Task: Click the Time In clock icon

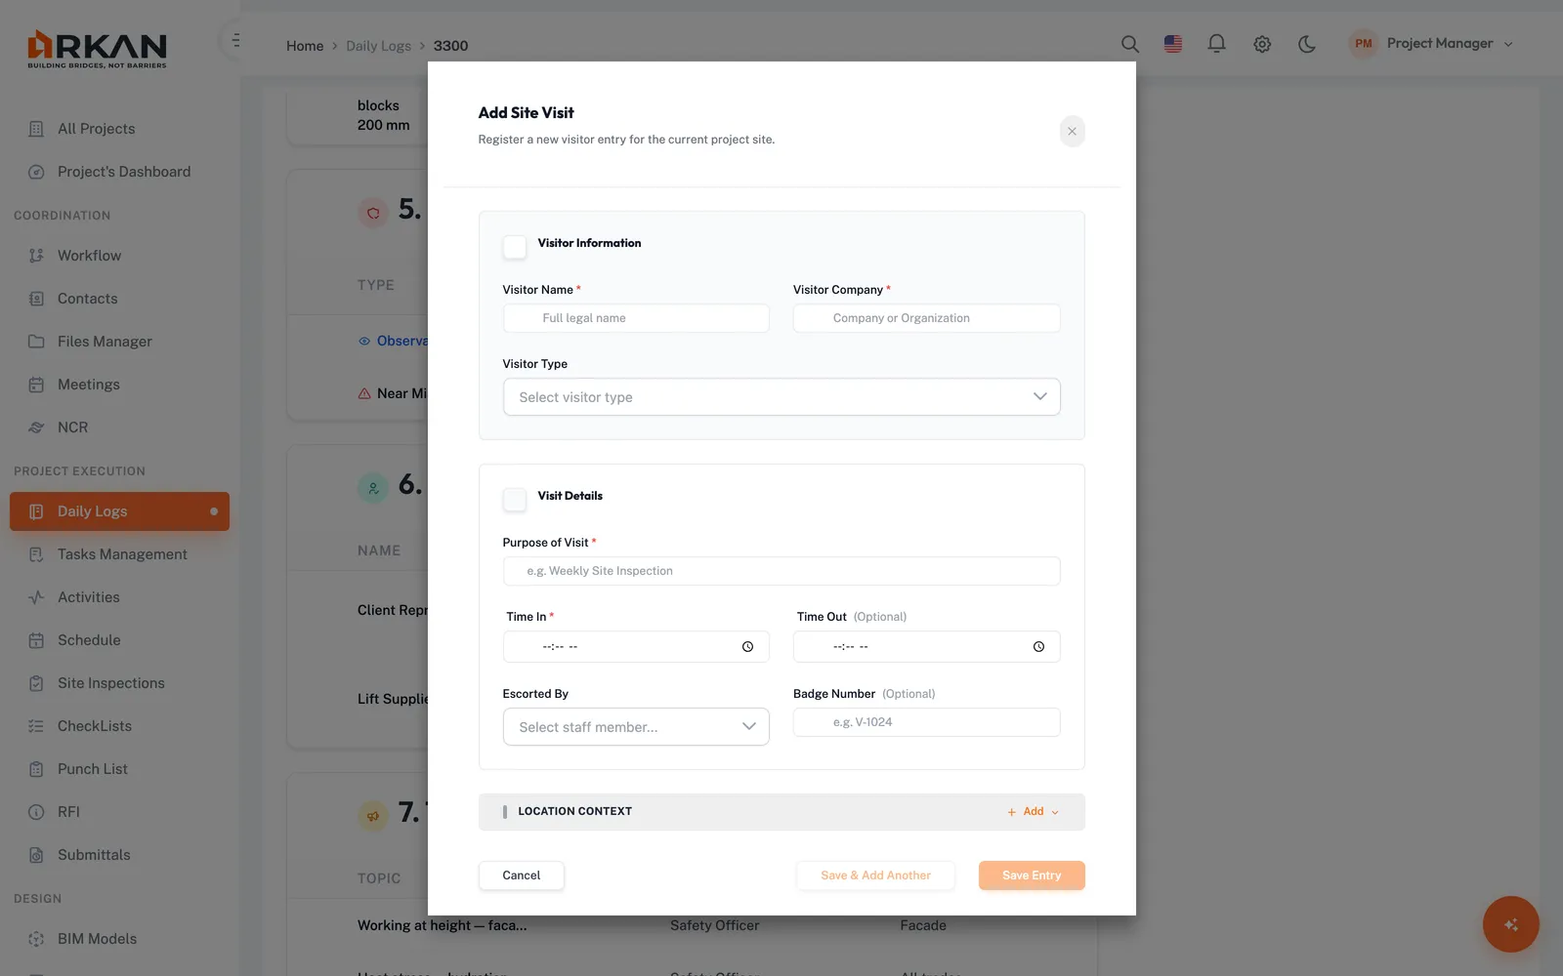Action: [747, 647]
